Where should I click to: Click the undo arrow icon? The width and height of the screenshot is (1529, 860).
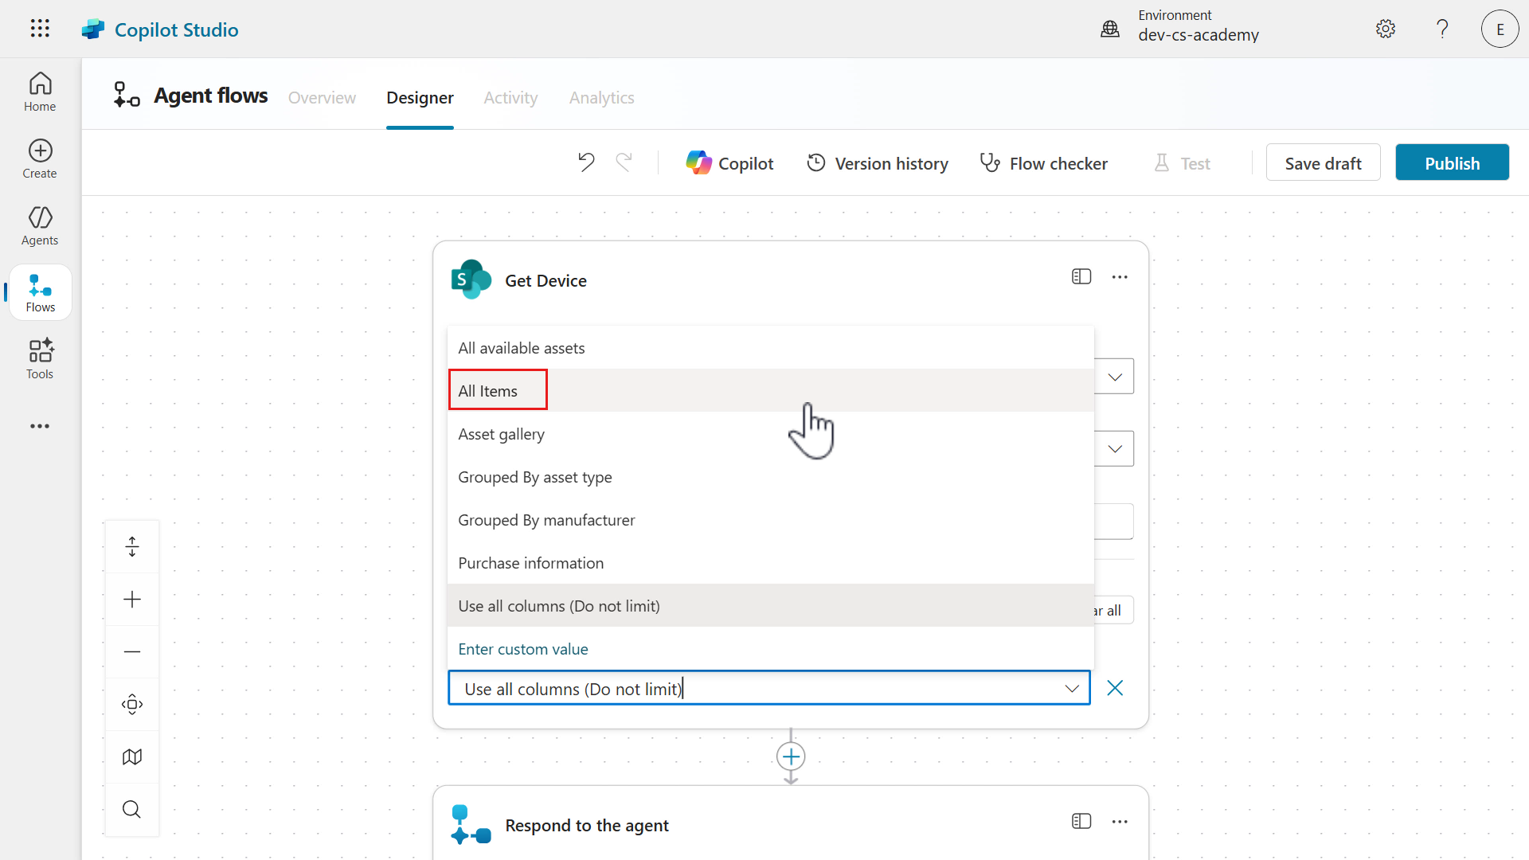click(x=586, y=162)
